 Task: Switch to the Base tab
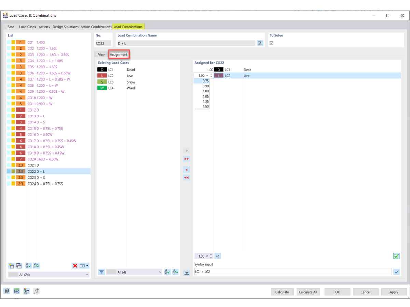coord(11,27)
